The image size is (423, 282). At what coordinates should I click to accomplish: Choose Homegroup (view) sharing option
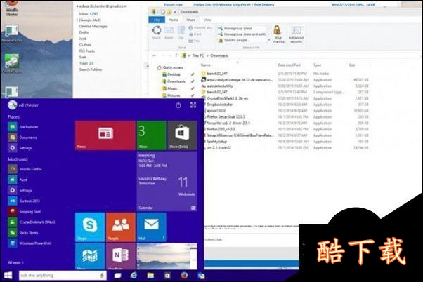point(235,28)
